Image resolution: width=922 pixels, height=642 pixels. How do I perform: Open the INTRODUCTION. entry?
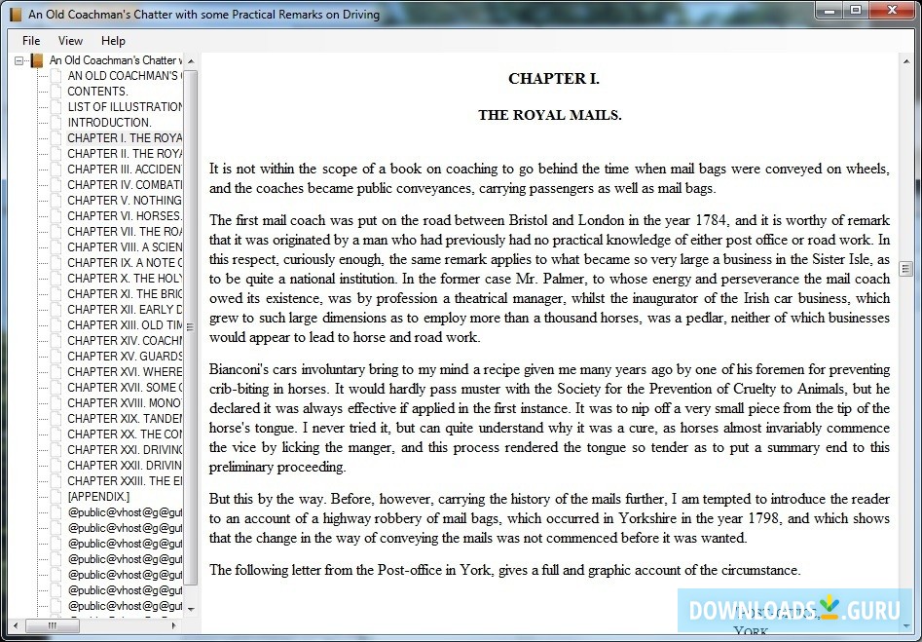(x=109, y=123)
